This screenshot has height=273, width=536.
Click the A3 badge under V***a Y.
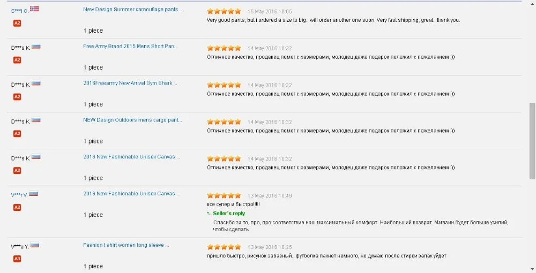(x=17, y=259)
